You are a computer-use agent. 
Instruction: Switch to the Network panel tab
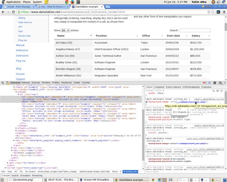[x=26, y=83]
